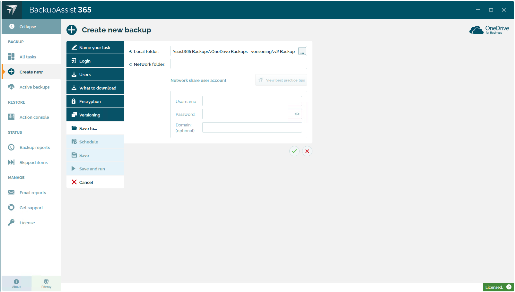Image resolution: width=515 pixels, height=292 pixels.
Task: Click the All tasks grid icon
Action: (11, 56)
